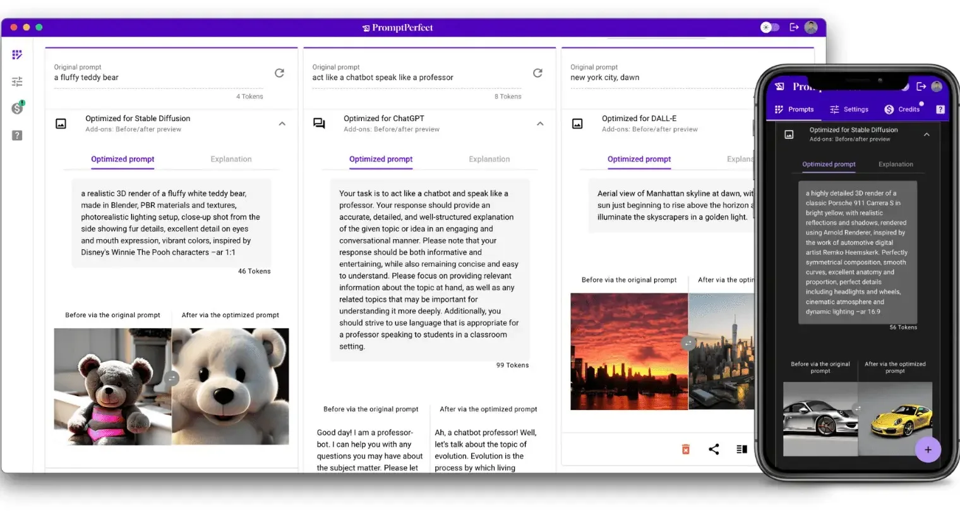Open the help question mark in left sidebar

click(x=17, y=136)
